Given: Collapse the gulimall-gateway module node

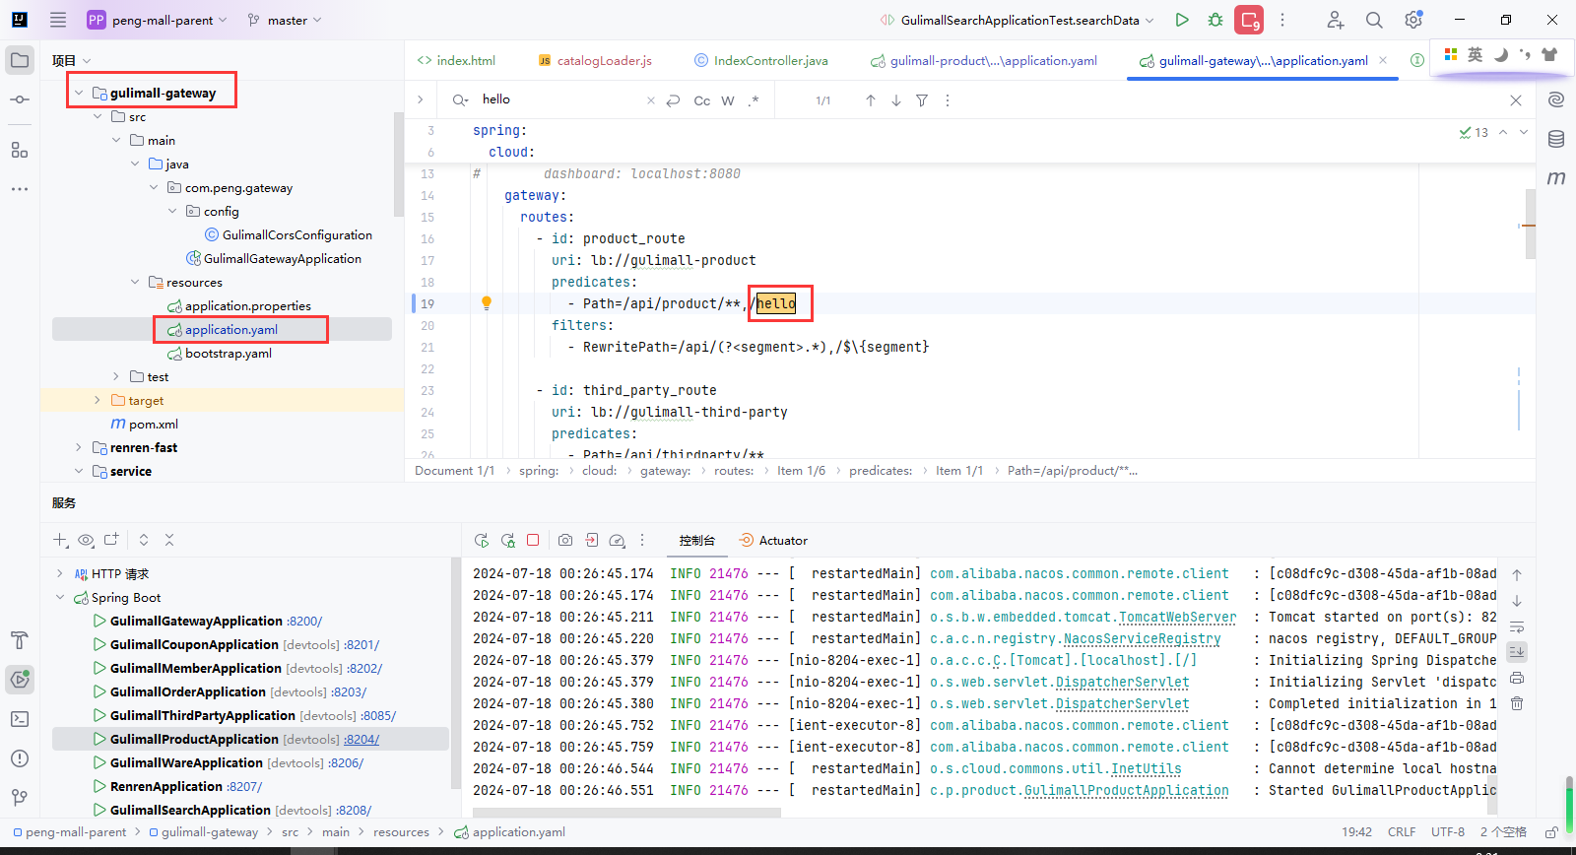Looking at the screenshot, I should point(79,93).
